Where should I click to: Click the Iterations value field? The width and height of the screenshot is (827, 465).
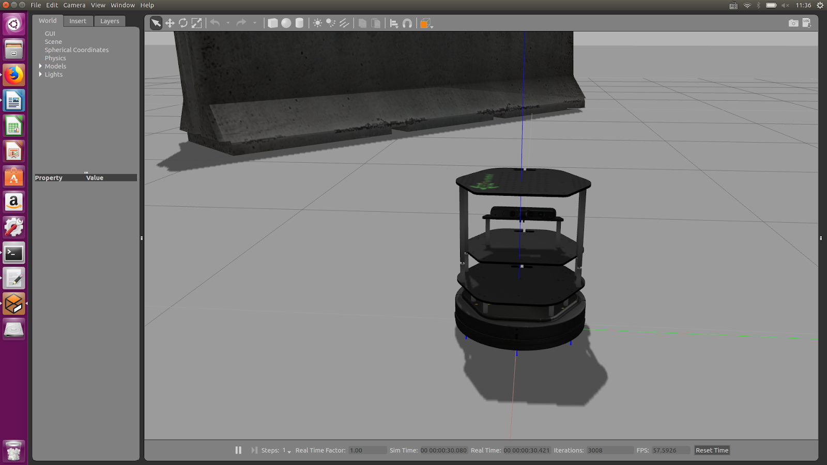pos(610,451)
